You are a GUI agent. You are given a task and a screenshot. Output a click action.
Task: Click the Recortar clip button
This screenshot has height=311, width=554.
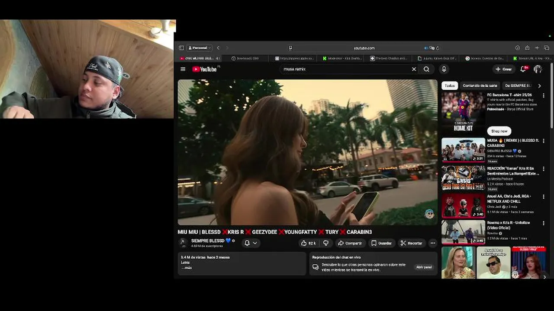[411, 243]
